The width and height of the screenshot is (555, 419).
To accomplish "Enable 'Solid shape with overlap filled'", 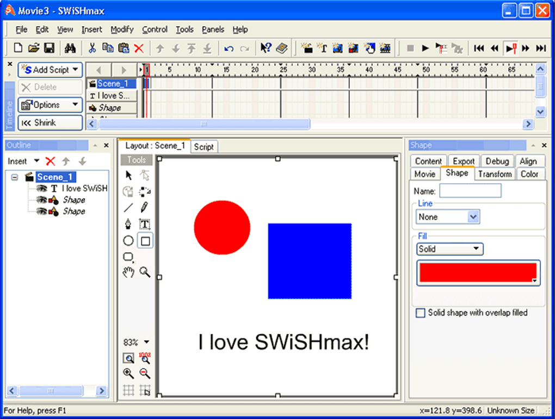I will pos(420,313).
